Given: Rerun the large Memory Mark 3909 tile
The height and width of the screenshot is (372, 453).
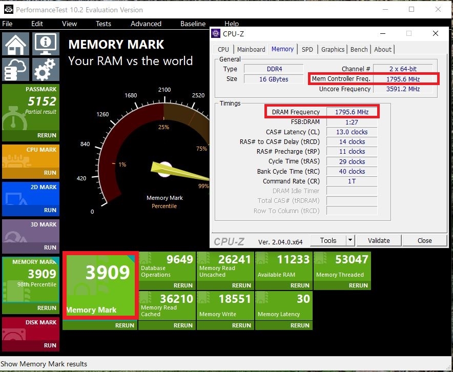Looking at the screenshot, I should [100, 325].
